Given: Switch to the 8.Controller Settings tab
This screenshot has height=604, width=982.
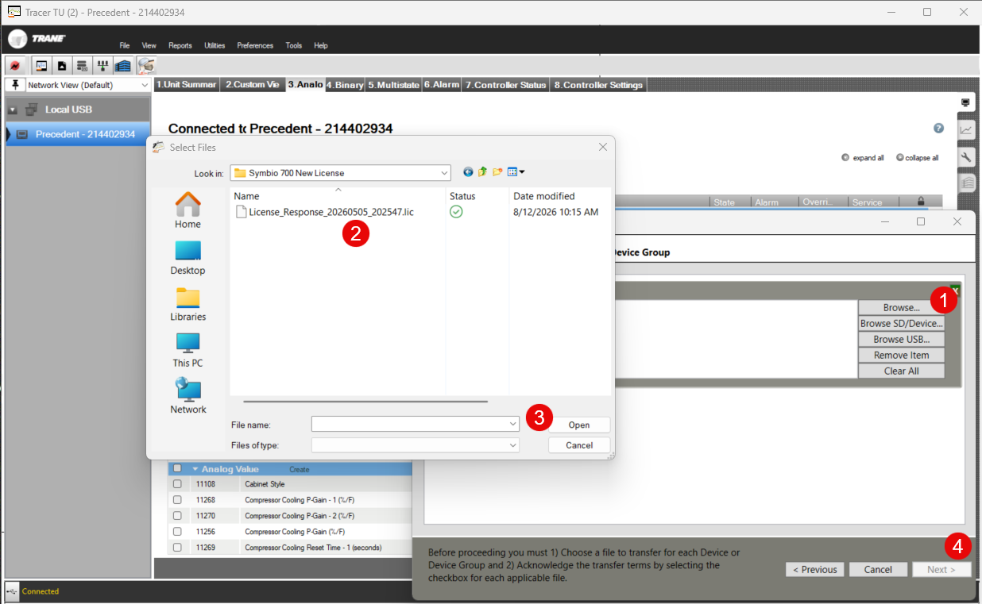Looking at the screenshot, I should [598, 85].
